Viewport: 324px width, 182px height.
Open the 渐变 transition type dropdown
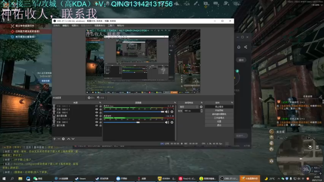pyautogui.click(x=189, y=107)
